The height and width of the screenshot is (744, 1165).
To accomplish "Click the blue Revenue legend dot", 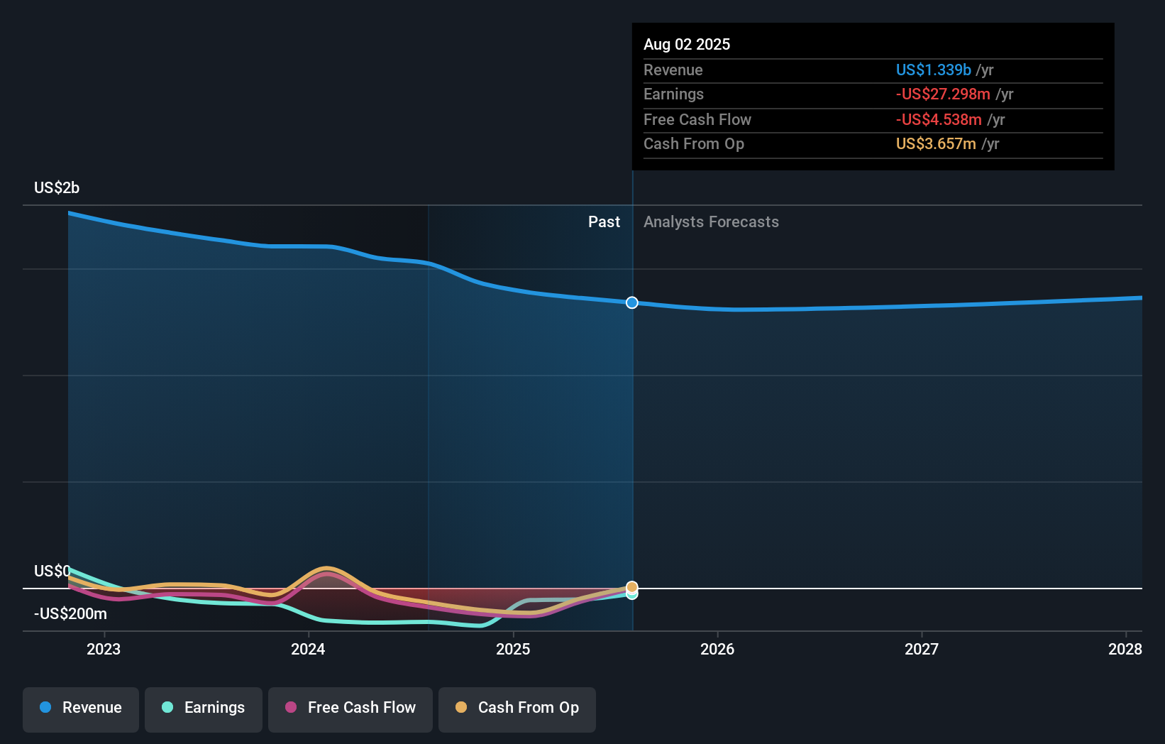I will (45, 709).
